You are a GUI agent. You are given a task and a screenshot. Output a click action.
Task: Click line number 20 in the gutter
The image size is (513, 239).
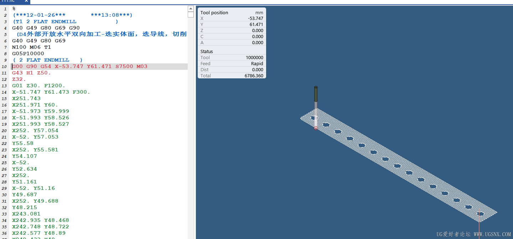[5, 131]
